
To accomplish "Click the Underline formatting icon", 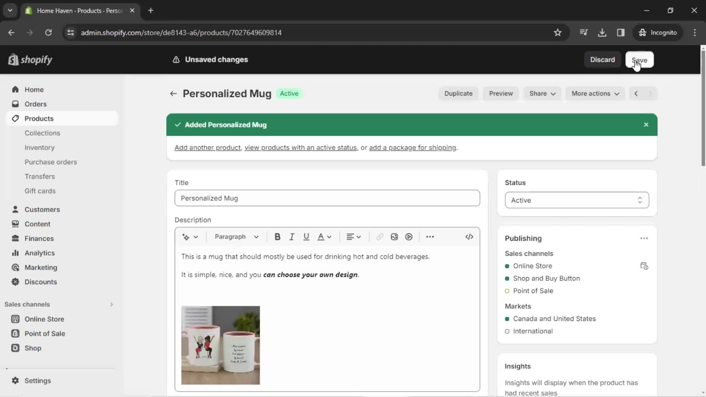I will [x=307, y=237].
